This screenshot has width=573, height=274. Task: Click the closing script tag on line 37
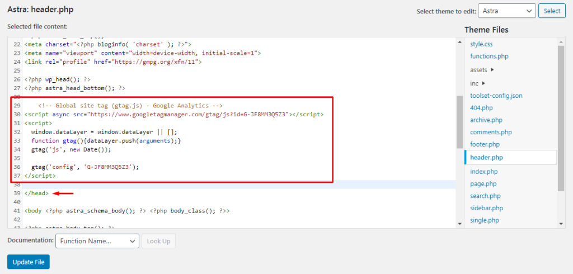40,176
